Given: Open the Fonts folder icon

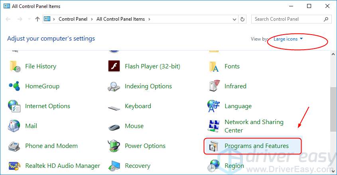Looking at the screenshot, I should click(x=214, y=66).
